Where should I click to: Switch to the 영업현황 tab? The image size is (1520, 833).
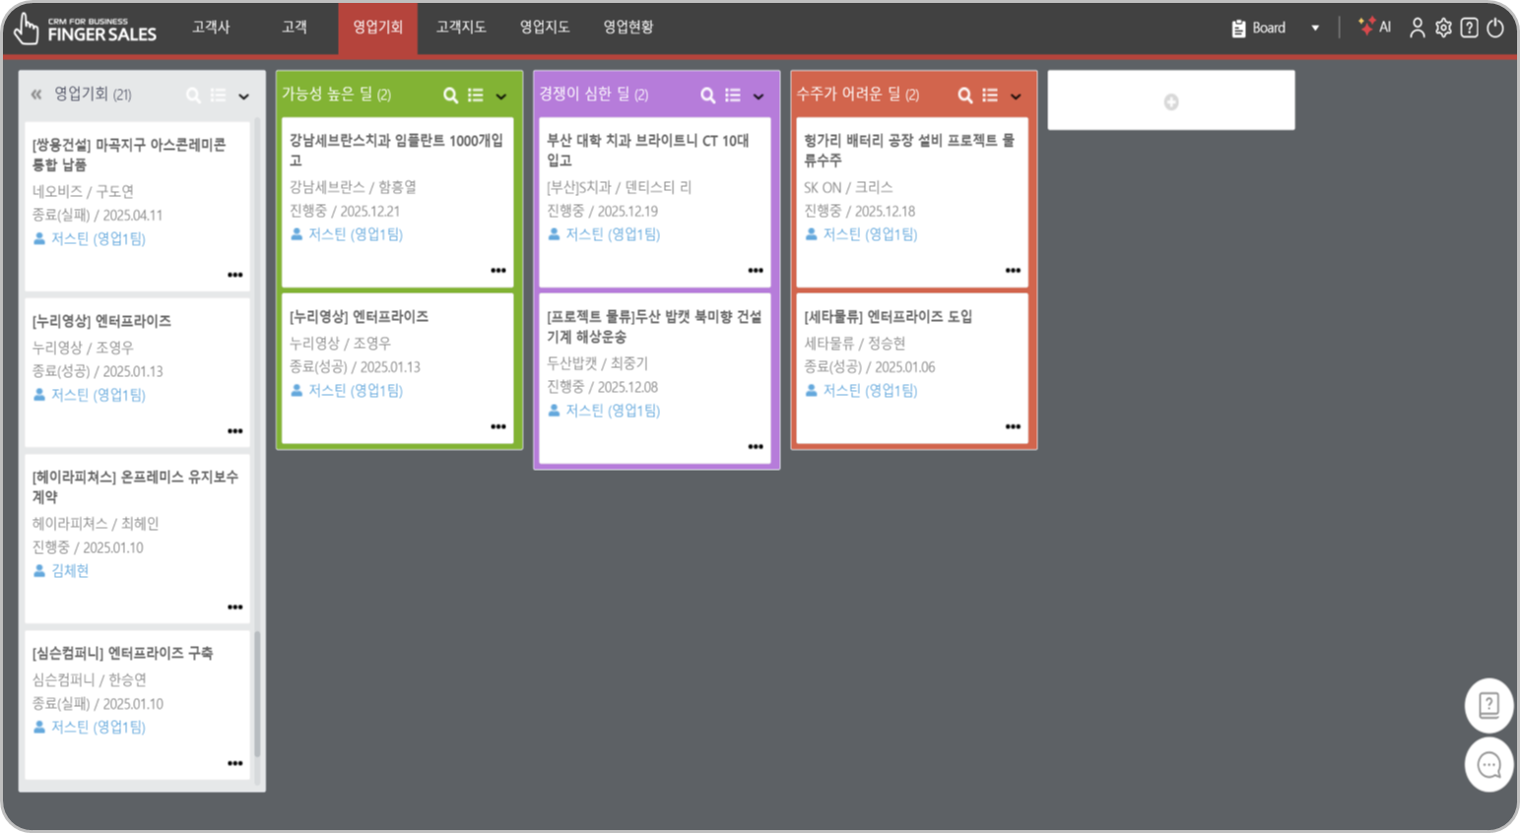click(x=628, y=28)
